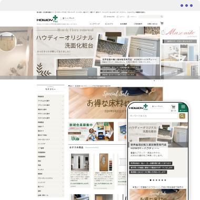The height and width of the screenshot is (200, 200).
Task: Click the HOWDY Plus logo in mobile view
Action: click(138, 107)
